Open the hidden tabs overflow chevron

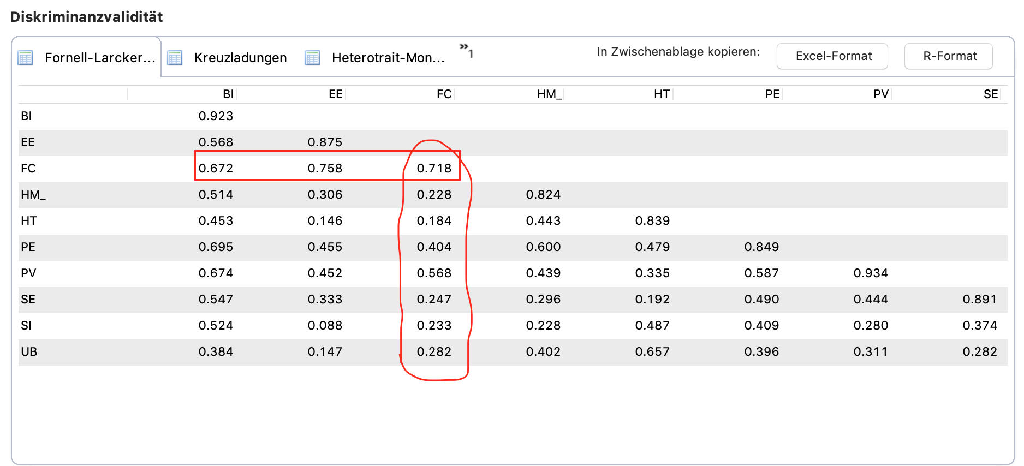pos(466,50)
